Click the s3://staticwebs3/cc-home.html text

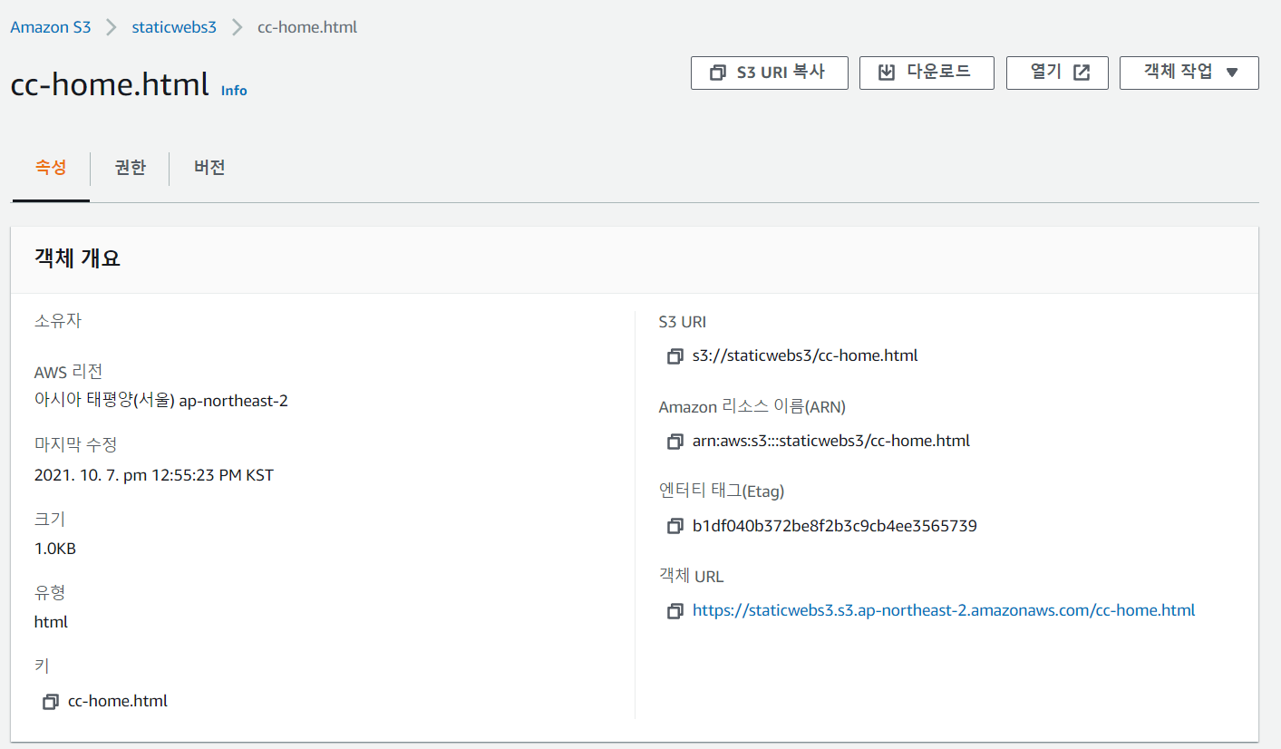[x=805, y=355]
